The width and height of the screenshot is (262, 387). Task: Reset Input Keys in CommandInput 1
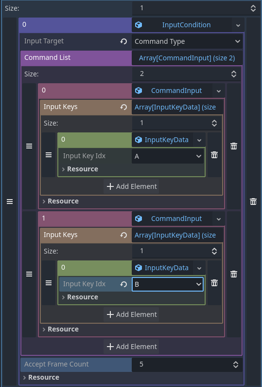pyautogui.click(x=123, y=235)
